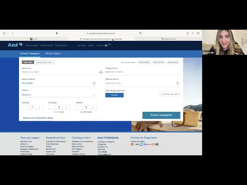Click the American Express payment icon
Image resolution: width=247 pixels, height=185 pixels.
[x=141, y=144]
